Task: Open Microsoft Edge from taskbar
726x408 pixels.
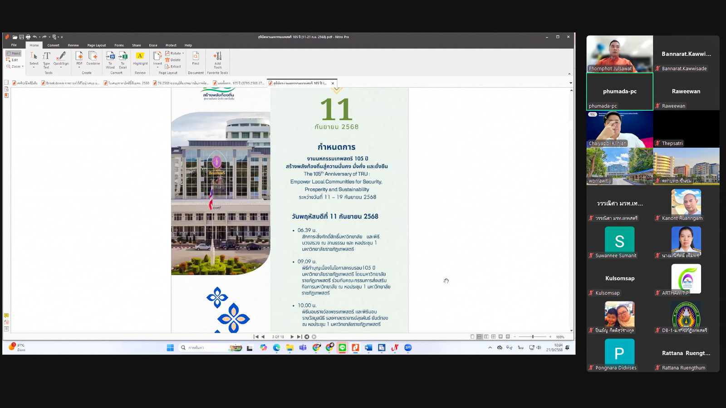Action: [x=277, y=348]
